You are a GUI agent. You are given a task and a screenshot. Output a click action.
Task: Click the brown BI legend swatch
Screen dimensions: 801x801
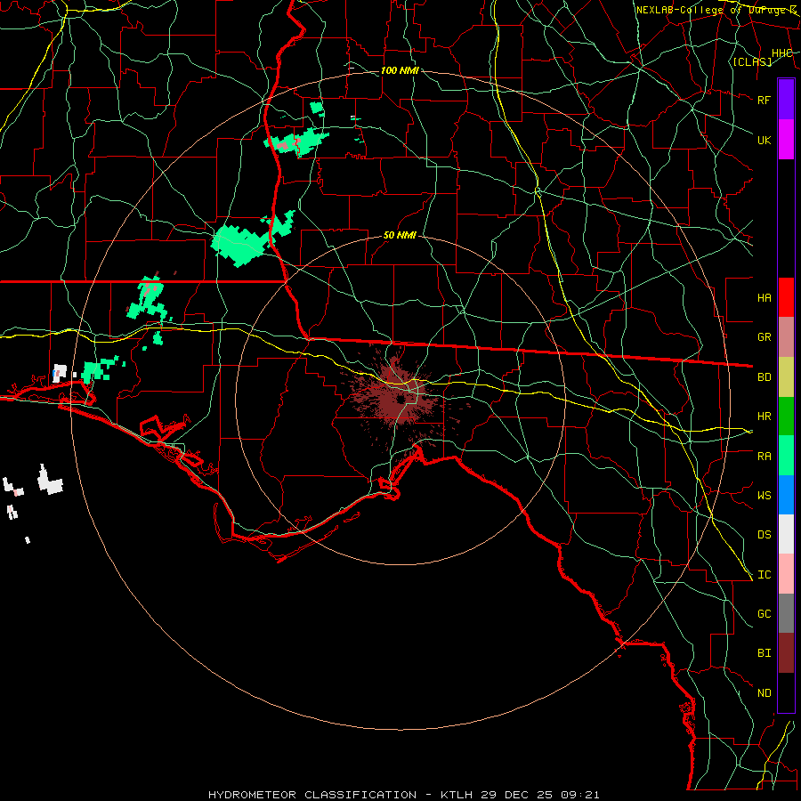(x=786, y=653)
